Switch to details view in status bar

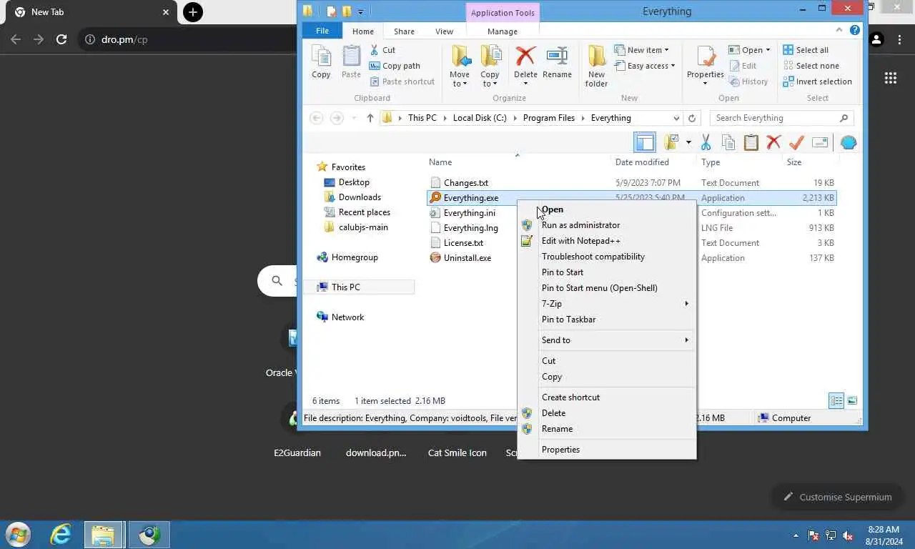[x=836, y=401]
